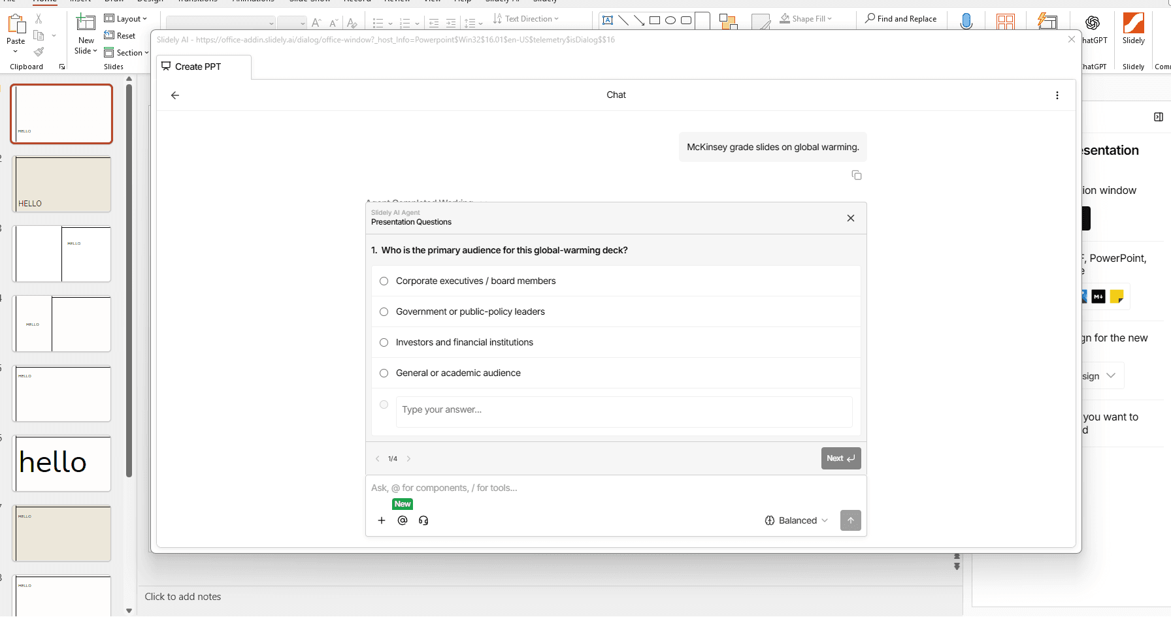Open the font name combo box
Screen dimensions: 1171x617
(221, 23)
